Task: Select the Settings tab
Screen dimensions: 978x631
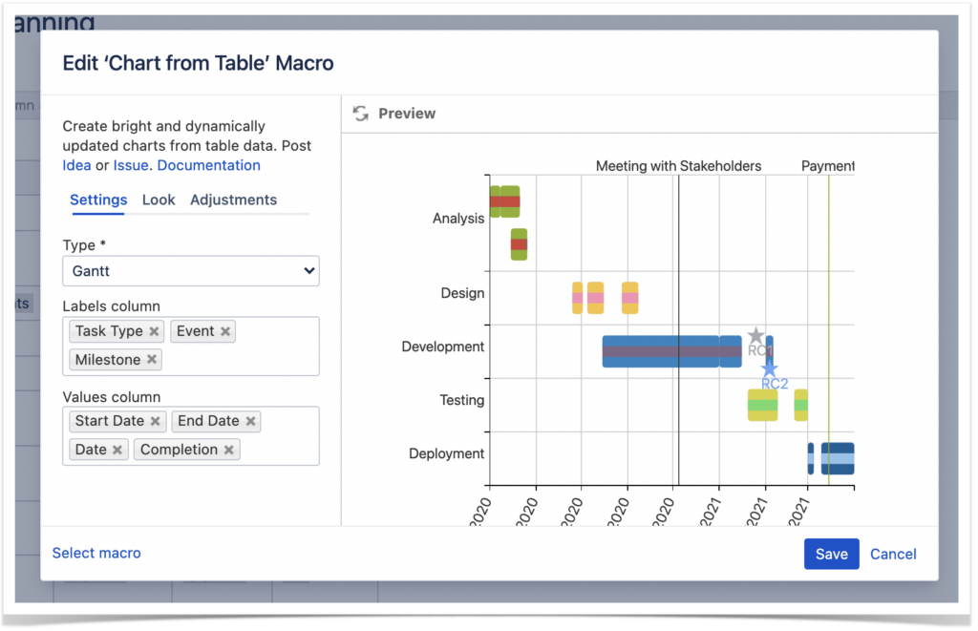Action: [98, 200]
